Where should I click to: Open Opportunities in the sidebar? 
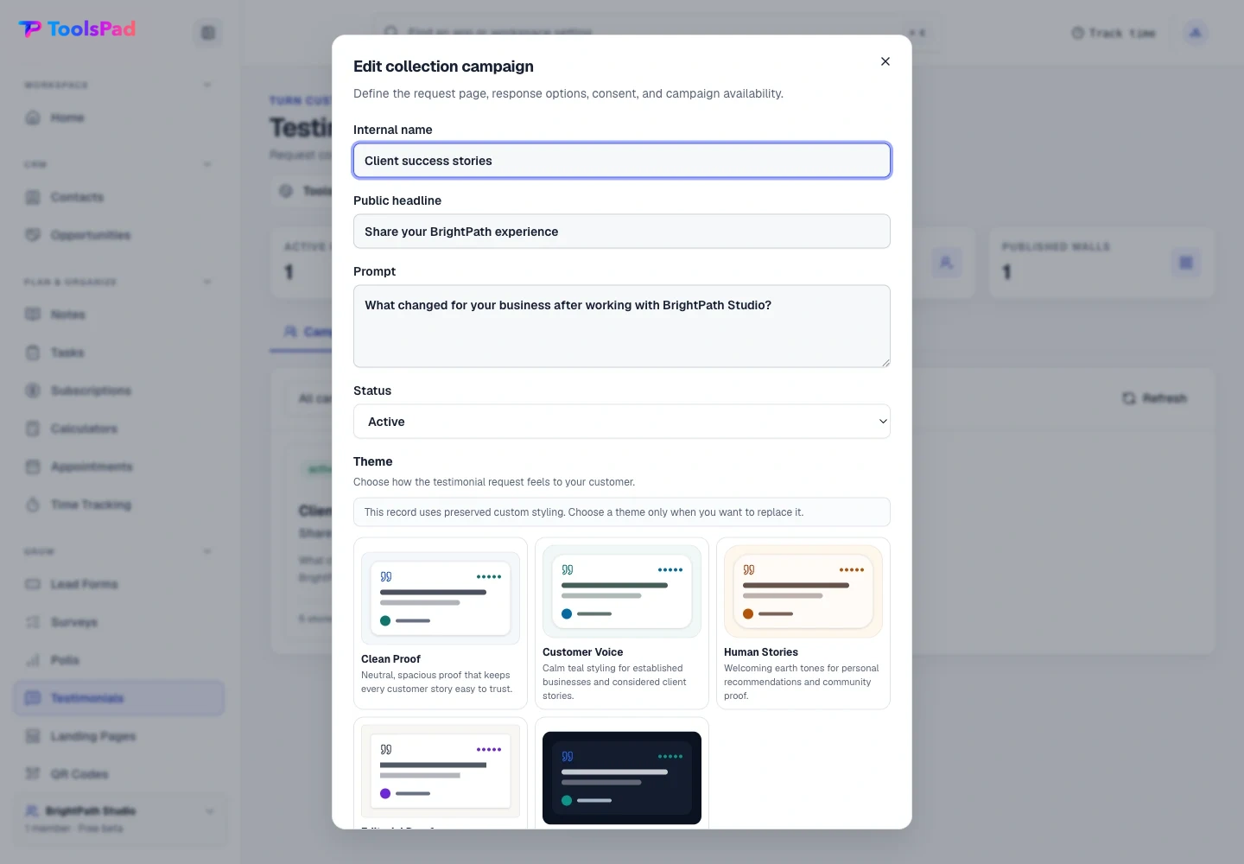119,235
